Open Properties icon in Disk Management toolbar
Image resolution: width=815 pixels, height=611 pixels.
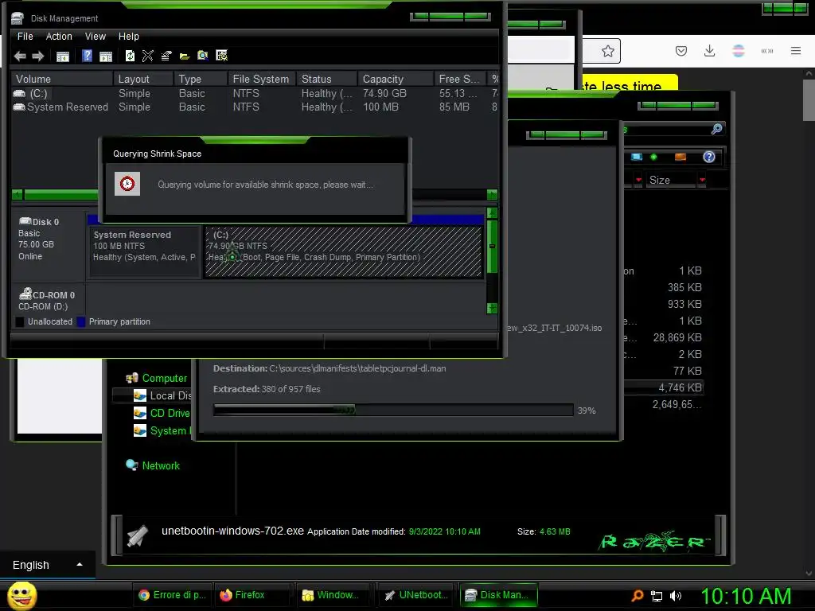[166, 56]
